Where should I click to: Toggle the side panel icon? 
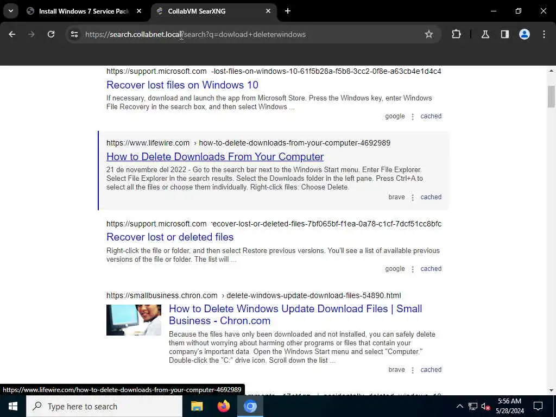coord(505,34)
